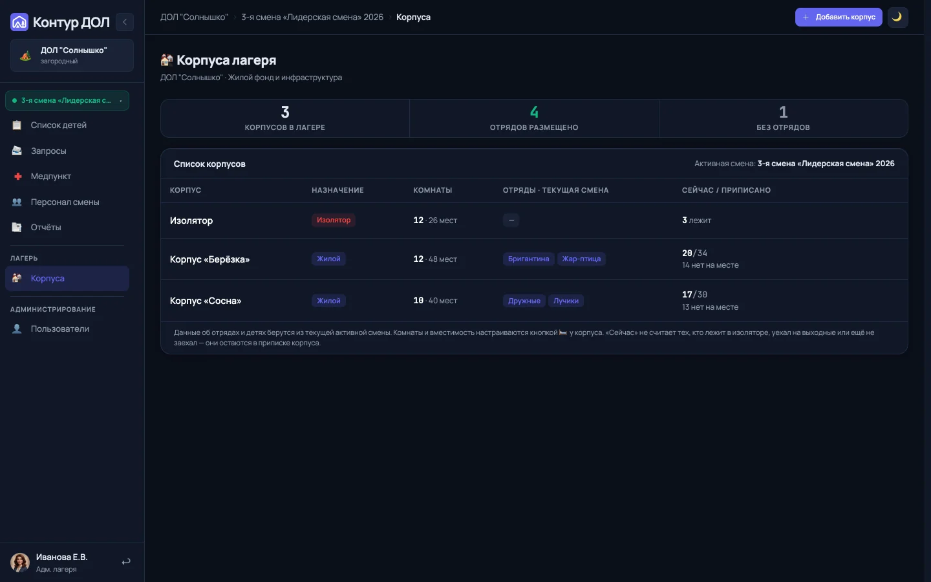
Task: Click the Жилой tag in Сосна row
Action: [328, 301]
